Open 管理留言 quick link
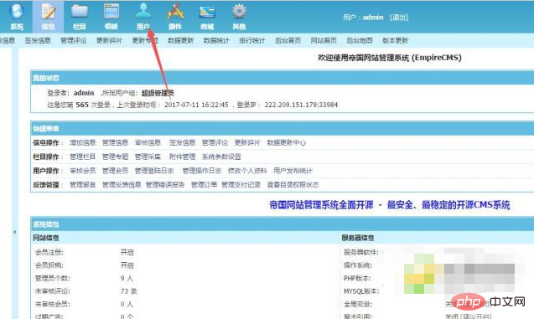 click(x=83, y=185)
